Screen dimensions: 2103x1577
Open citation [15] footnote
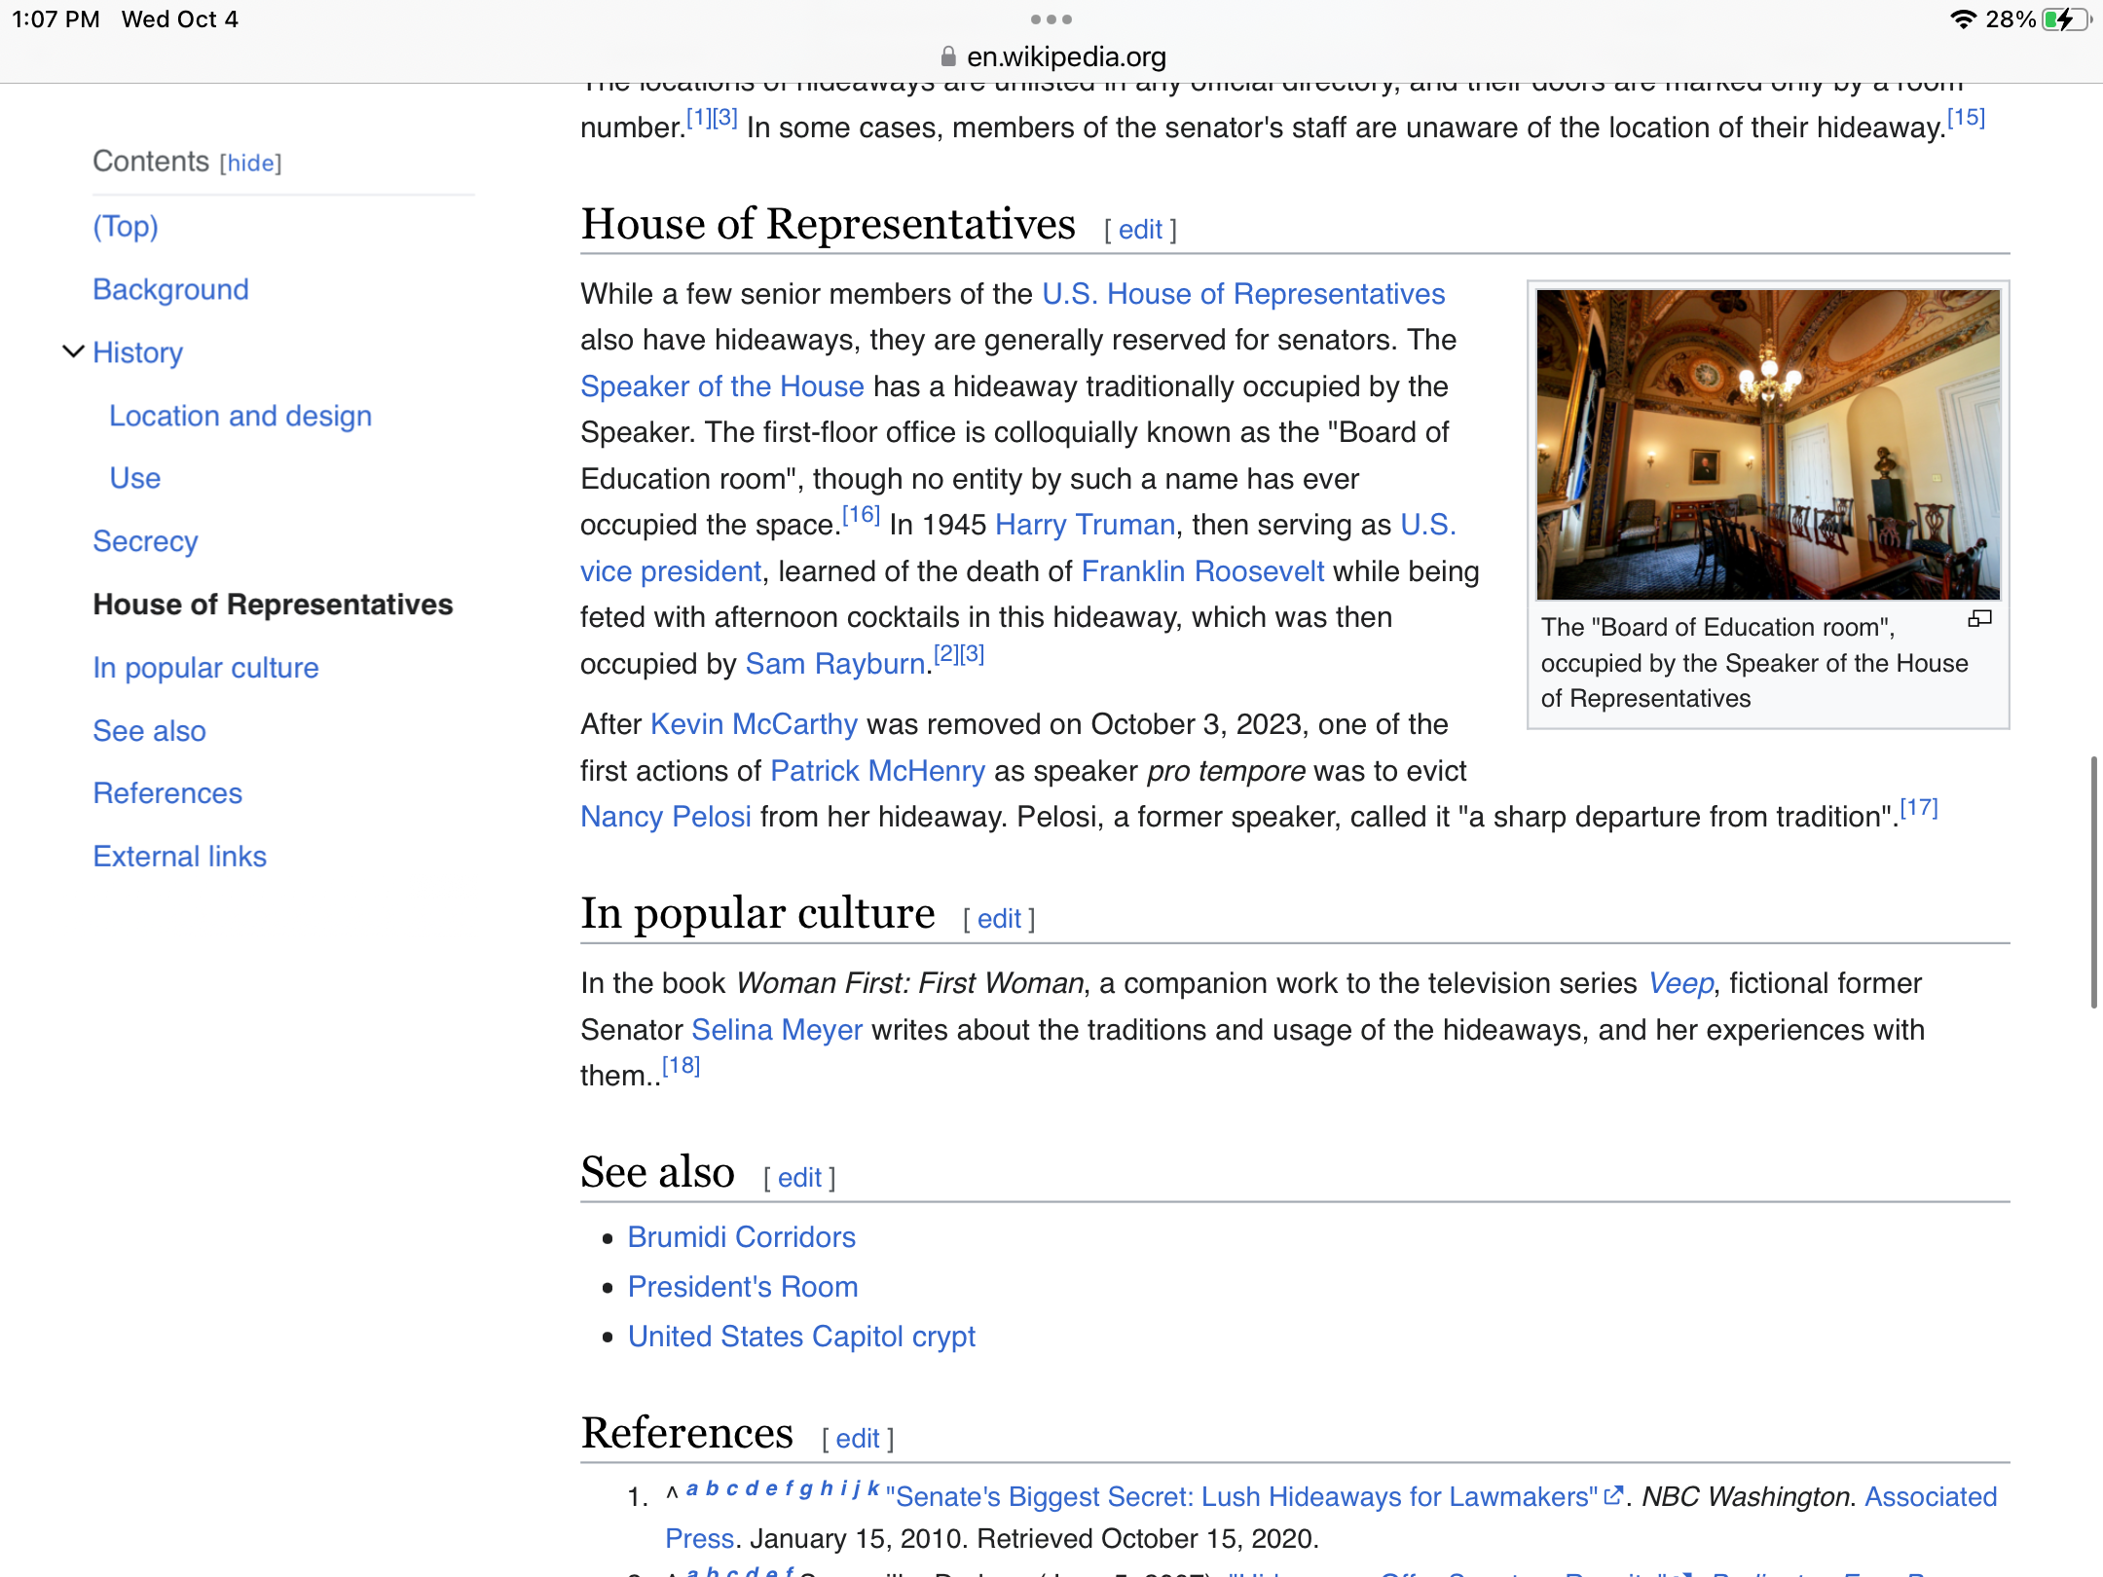point(1966,118)
